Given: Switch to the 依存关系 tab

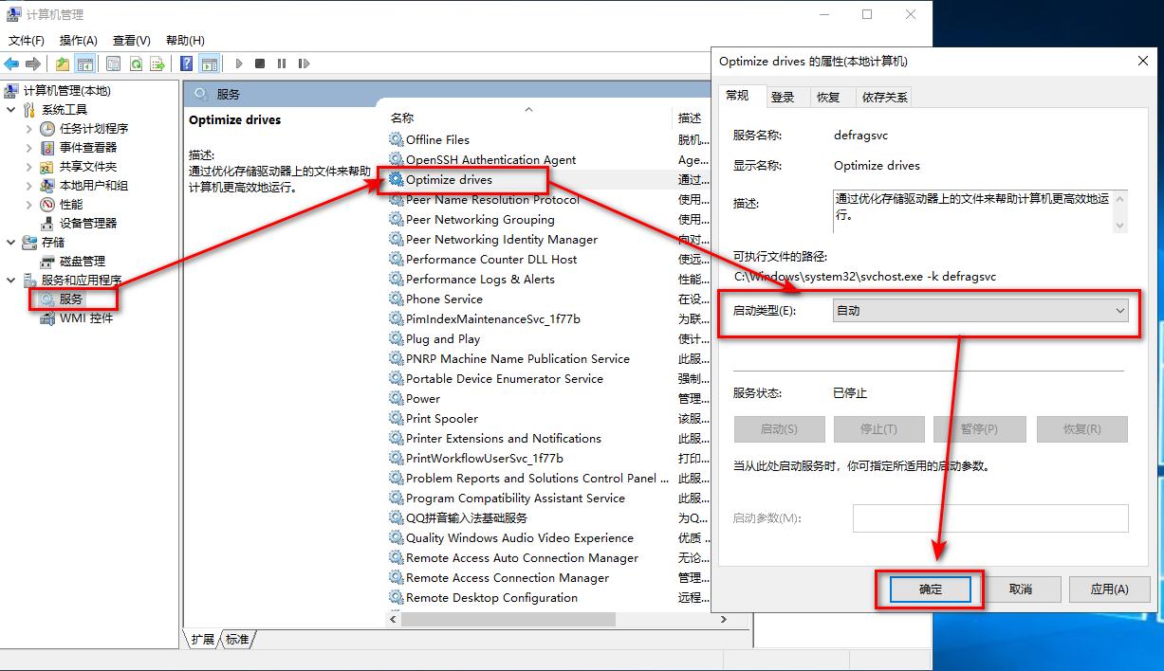Looking at the screenshot, I should pyautogui.click(x=884, y=97).
